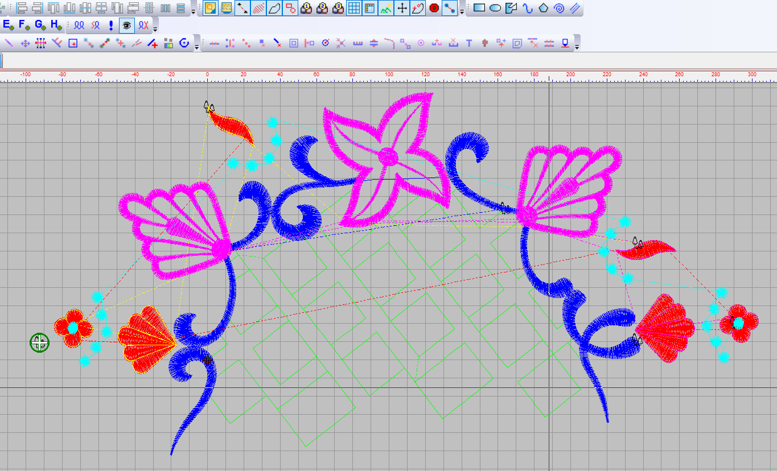Select the Text tool marked with T
This screenshot has width=777, height=471.
pos(469,43)
